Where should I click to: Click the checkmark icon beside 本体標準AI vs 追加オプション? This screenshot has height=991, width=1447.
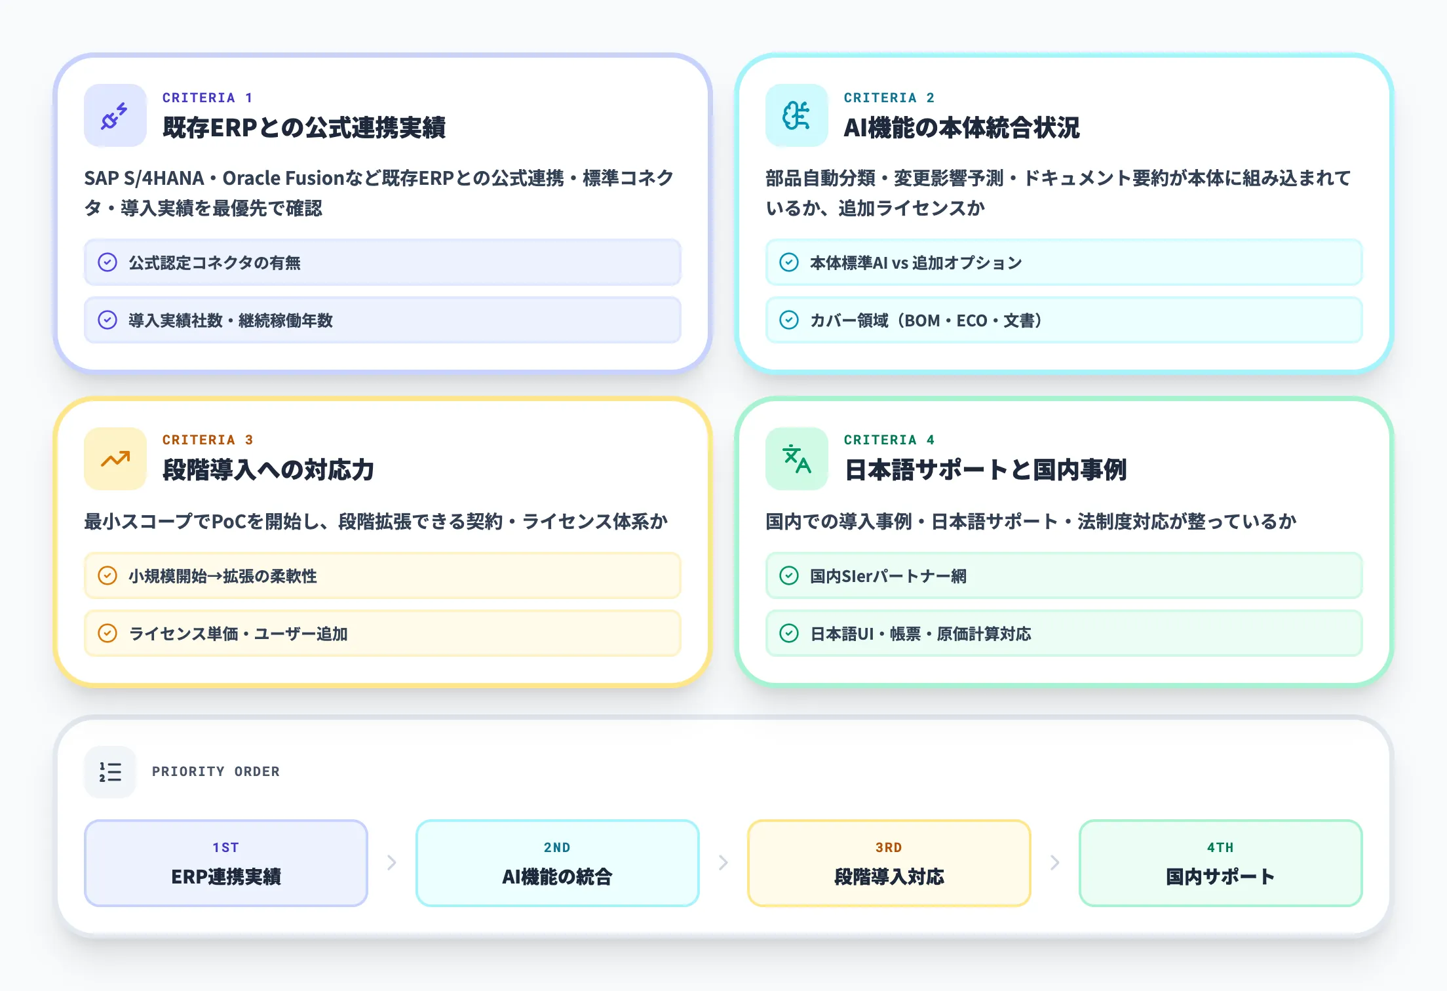point(789,262)
